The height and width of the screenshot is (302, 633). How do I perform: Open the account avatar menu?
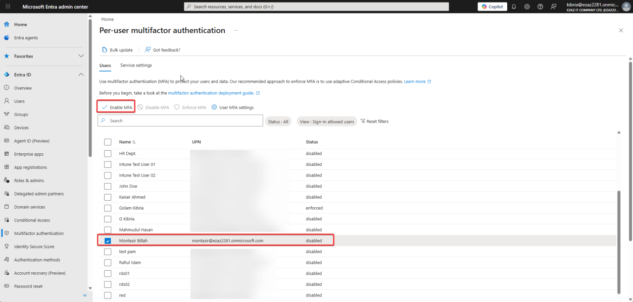tap(626, 7)
